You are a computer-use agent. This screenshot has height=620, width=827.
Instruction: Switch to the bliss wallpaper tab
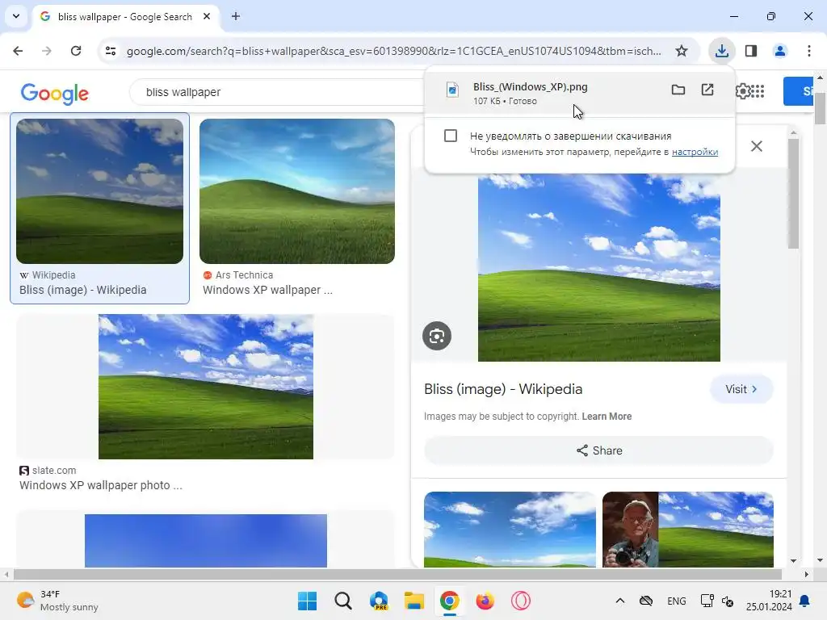[125, 16]
